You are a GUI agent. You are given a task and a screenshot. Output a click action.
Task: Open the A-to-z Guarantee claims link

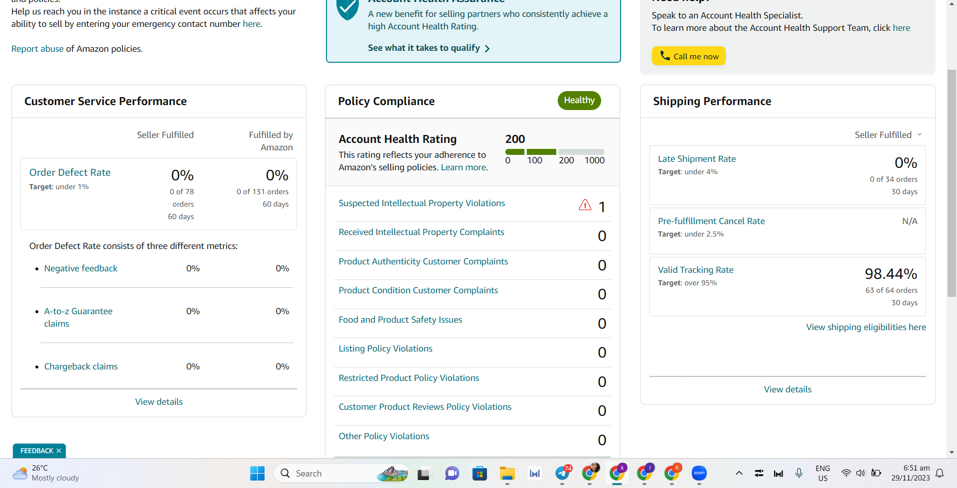click(x=78, y=317)
